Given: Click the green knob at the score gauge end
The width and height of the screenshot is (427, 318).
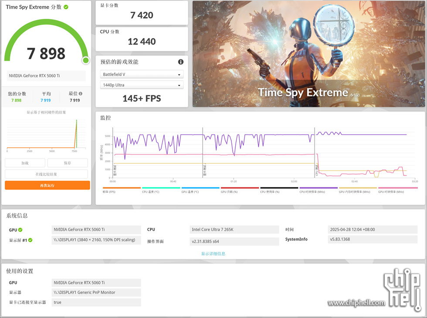Looking at the screenshot, I should click(x=86, y=60).
